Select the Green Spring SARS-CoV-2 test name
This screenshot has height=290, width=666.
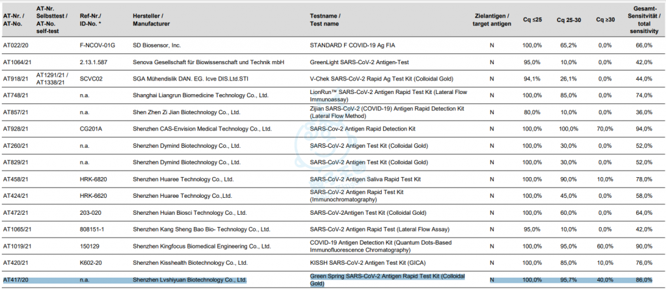[x=387, y=280]
